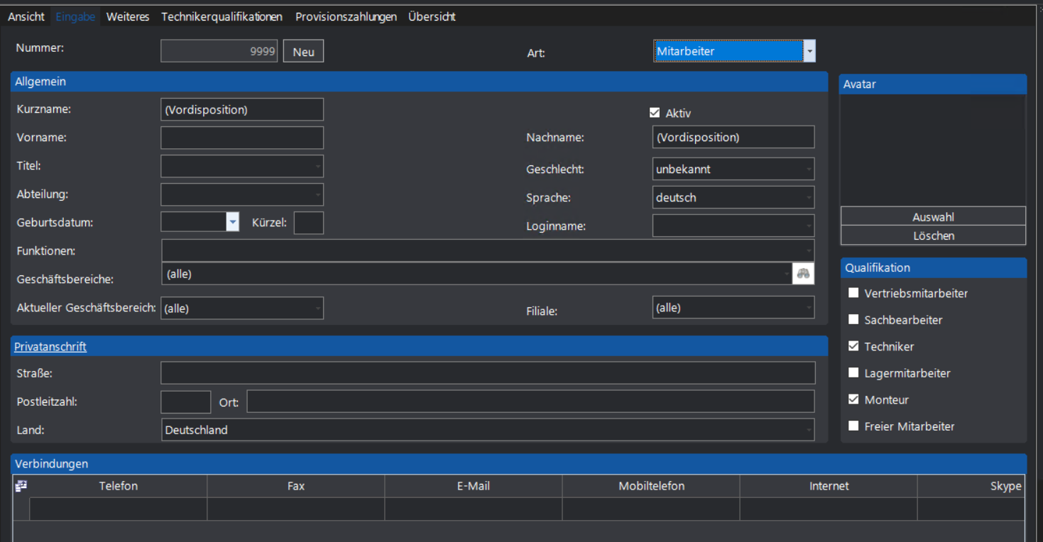1043x542 pixels.
Task: Click into the Vorname input field
Action: click(242, 138)
